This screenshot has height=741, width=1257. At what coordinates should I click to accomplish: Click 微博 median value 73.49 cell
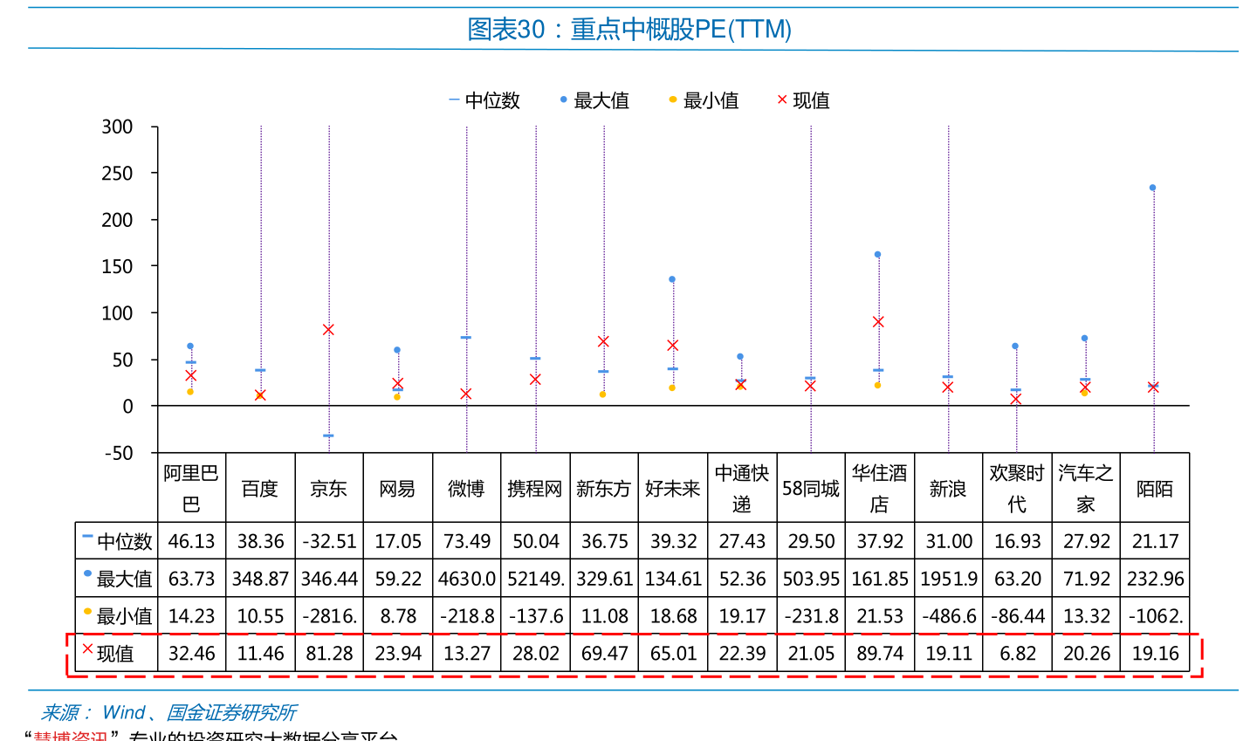pyautogui.click(x=467, y=541)
